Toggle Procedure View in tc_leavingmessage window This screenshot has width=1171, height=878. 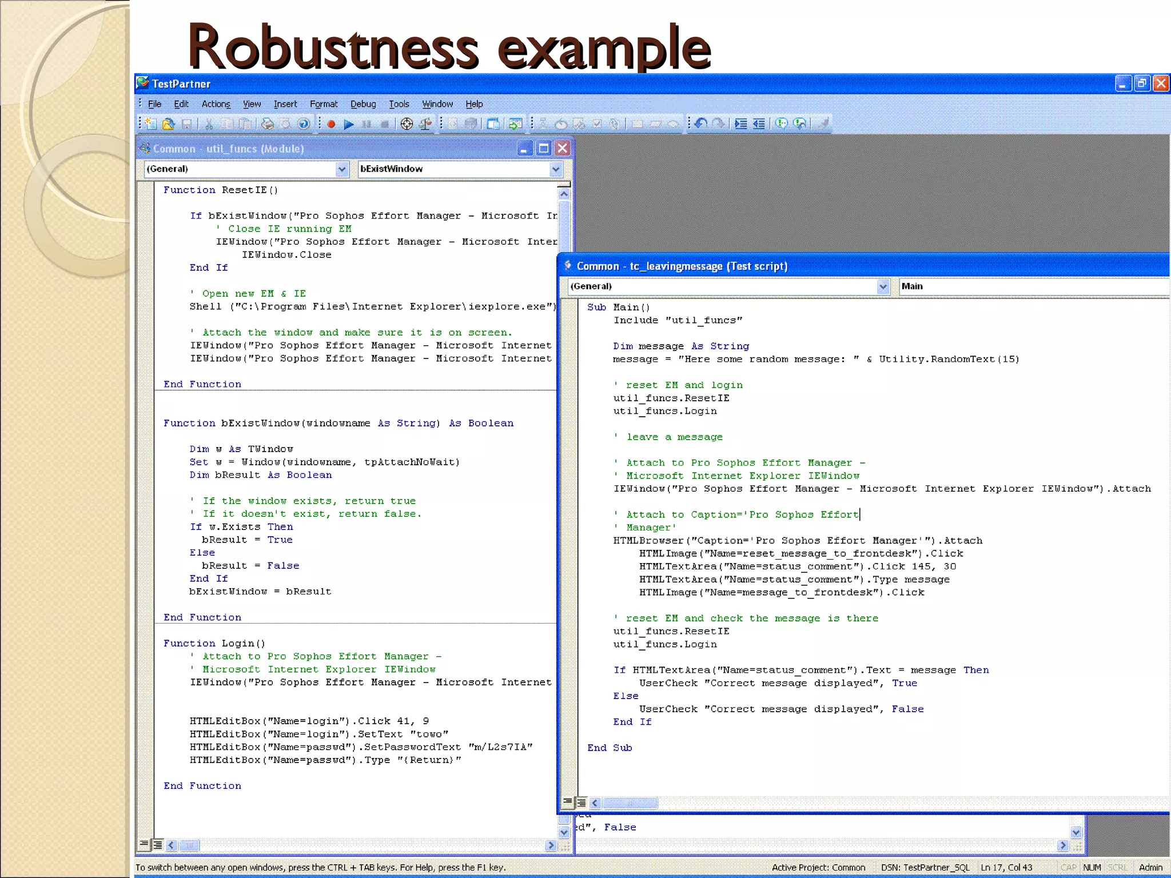[x=567, y=802]
